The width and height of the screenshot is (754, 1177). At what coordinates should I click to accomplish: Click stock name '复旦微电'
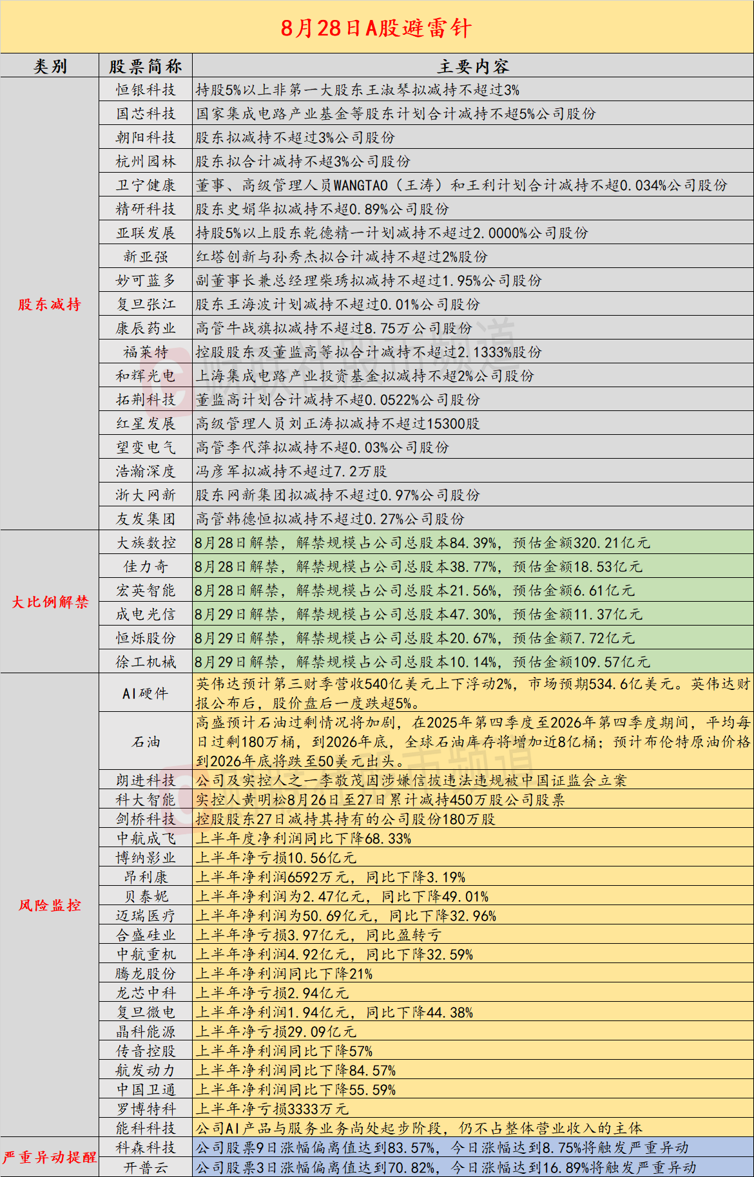click(x=146, y=1012)
